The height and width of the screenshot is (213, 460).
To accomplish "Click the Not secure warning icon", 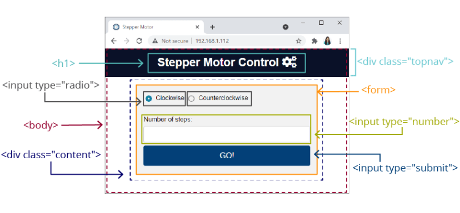I will pos(155,41).
